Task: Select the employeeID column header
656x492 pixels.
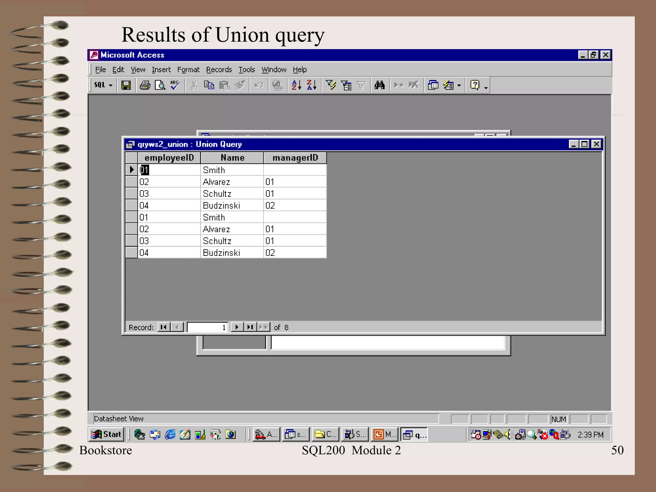Action: click(169, 158)
